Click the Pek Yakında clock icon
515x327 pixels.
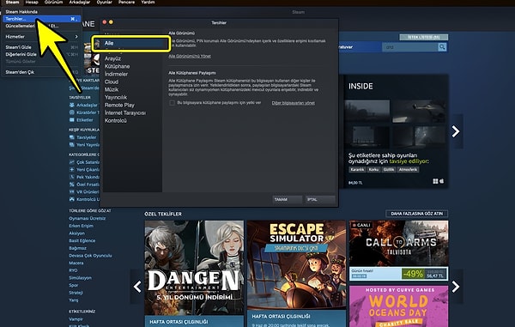pyautogui.click(x=71, y=177)
